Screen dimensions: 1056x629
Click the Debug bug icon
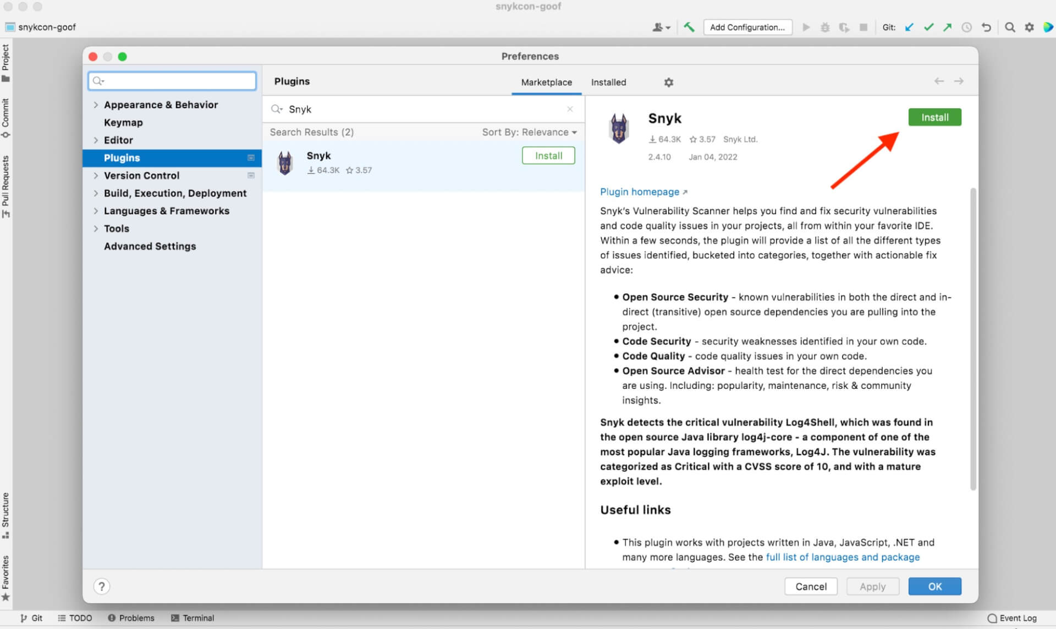tap(824, 27)
